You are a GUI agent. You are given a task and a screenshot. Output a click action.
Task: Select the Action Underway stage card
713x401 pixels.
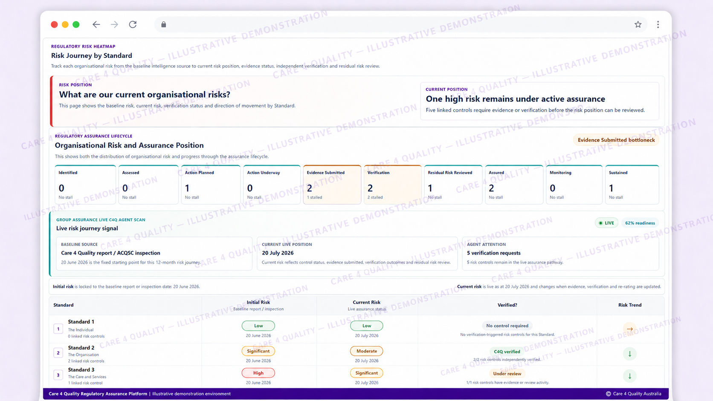272,185
